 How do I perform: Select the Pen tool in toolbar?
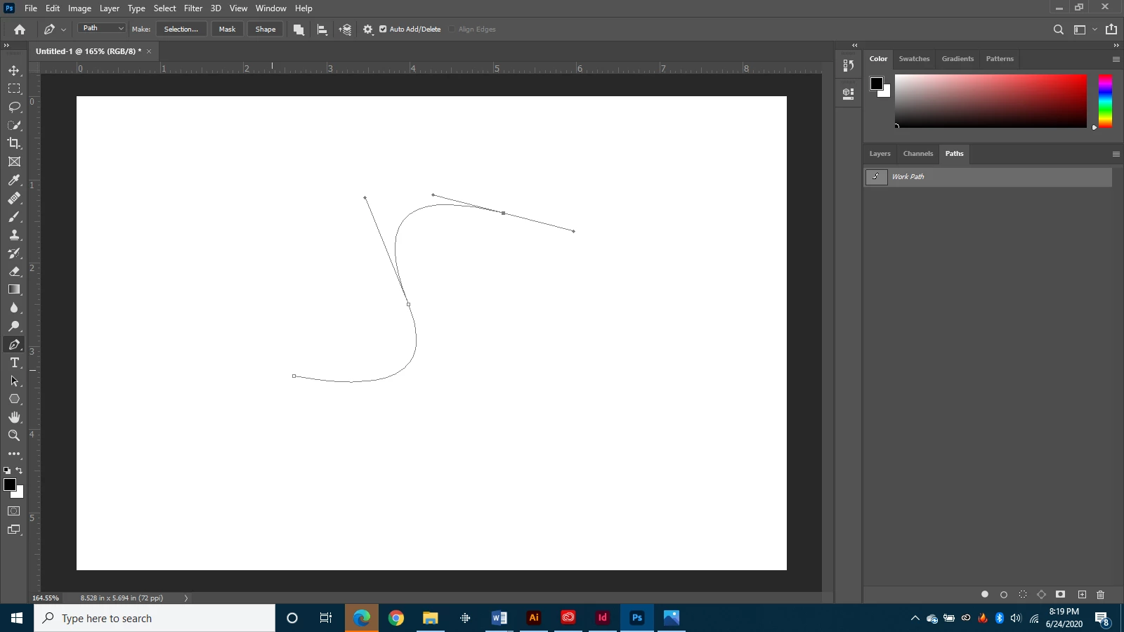pyautogui.click(x=14, y=344)
